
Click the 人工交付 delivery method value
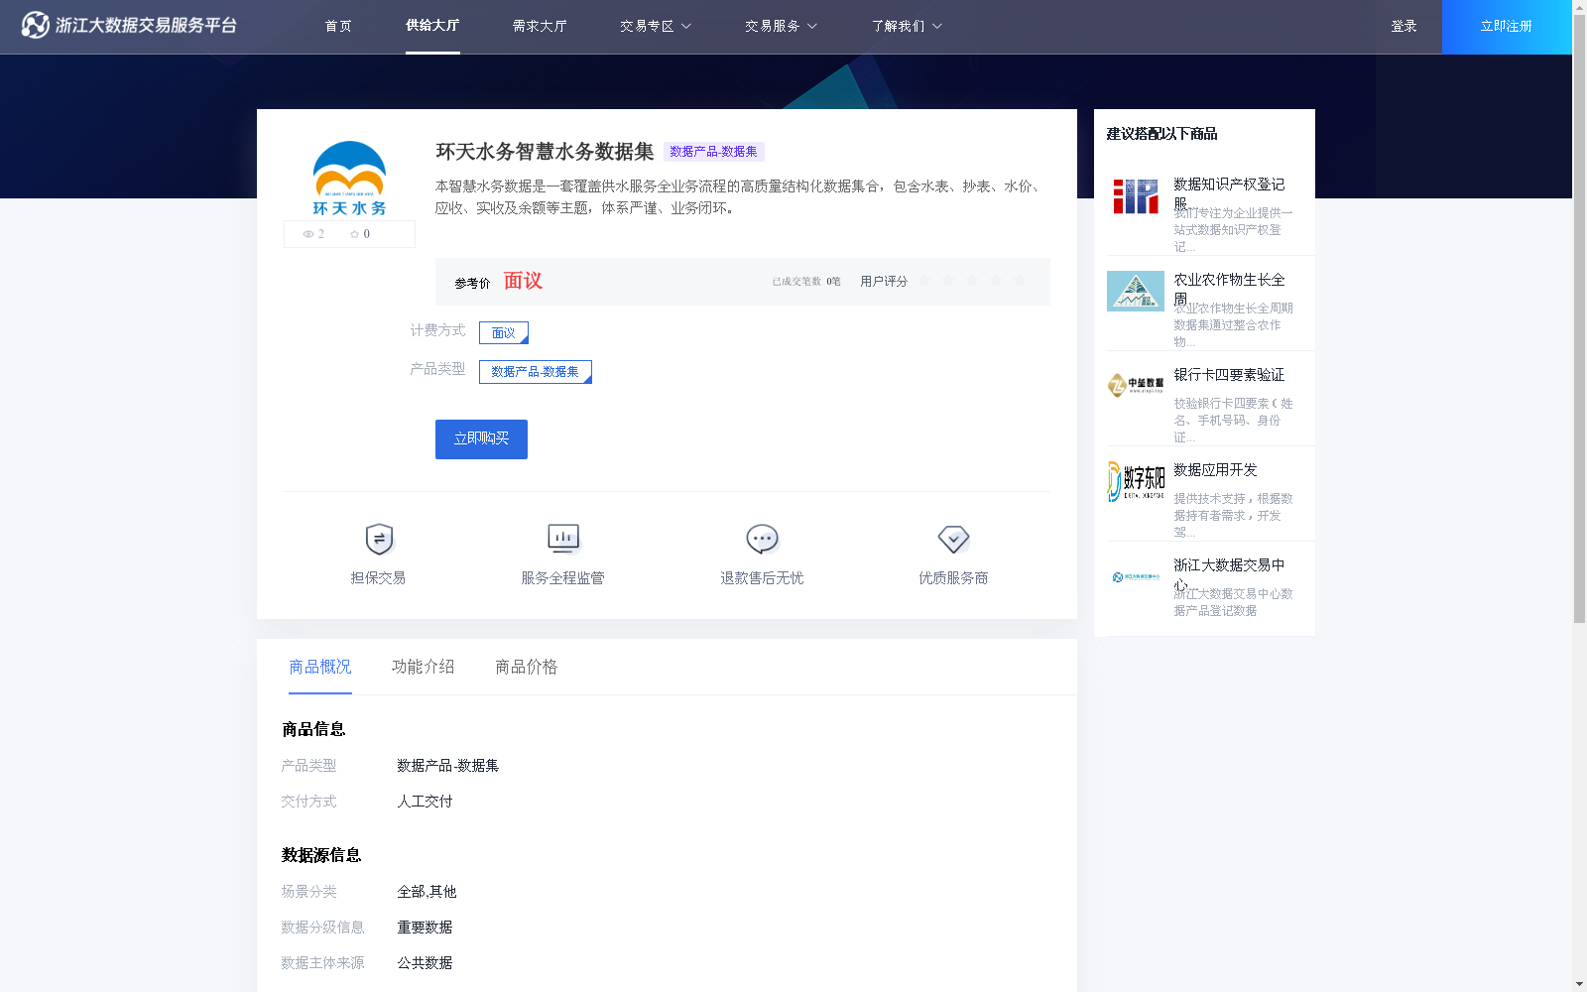(425, 802)
